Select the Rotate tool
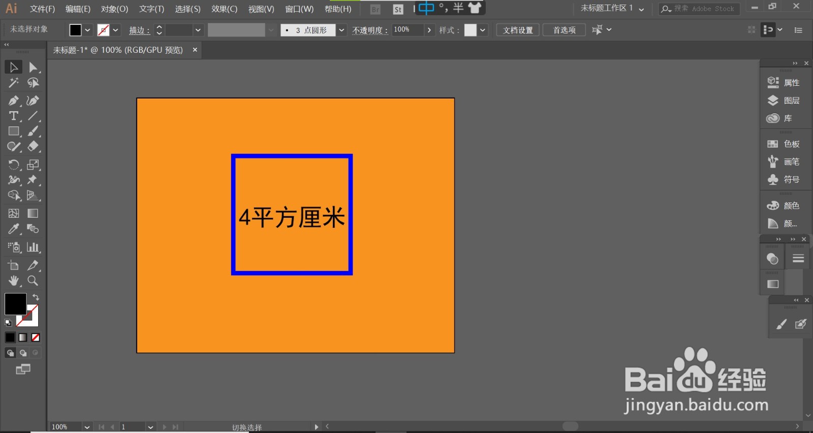This screenshot has width=813, height=433. click(x=14, y=164)
